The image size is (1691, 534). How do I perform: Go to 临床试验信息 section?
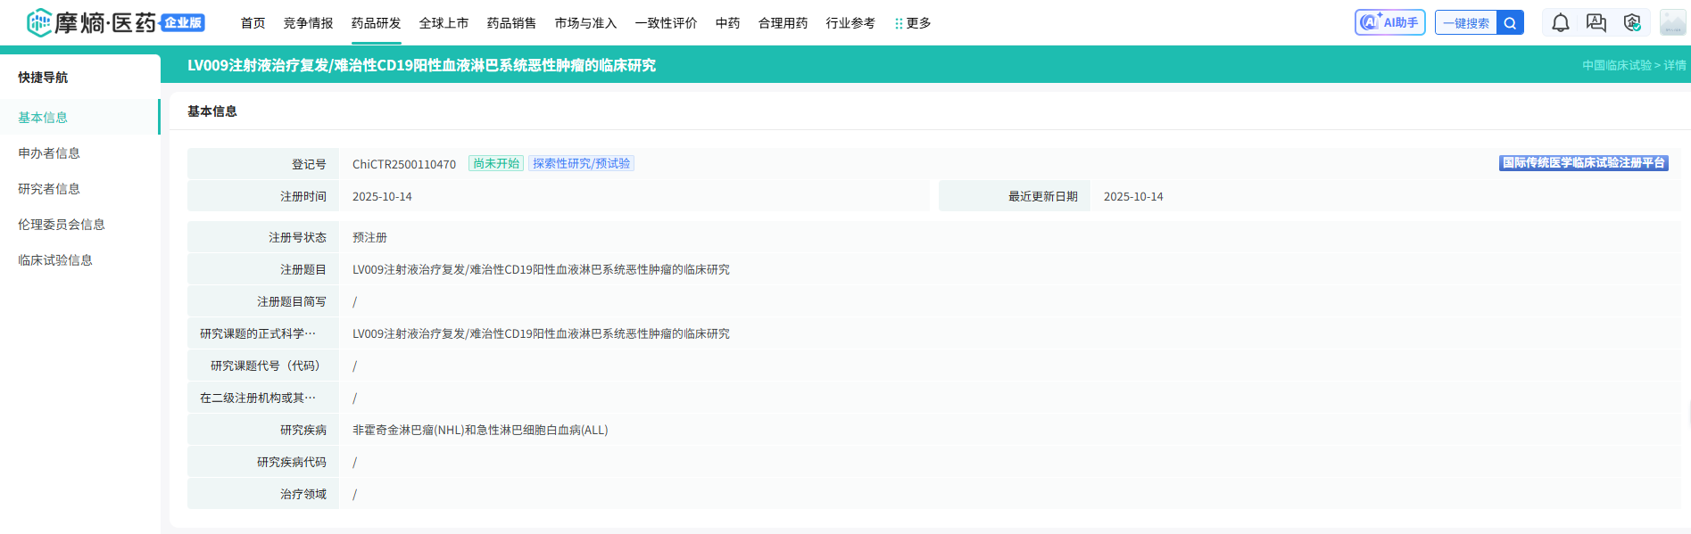55,260
